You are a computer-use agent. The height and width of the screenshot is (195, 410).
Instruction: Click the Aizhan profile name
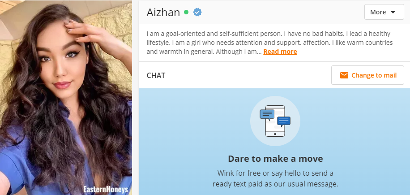point(163,12)
